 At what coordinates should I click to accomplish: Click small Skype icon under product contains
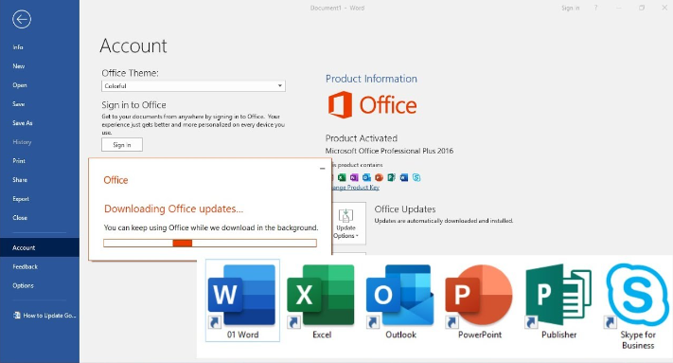tap(416, 177)
